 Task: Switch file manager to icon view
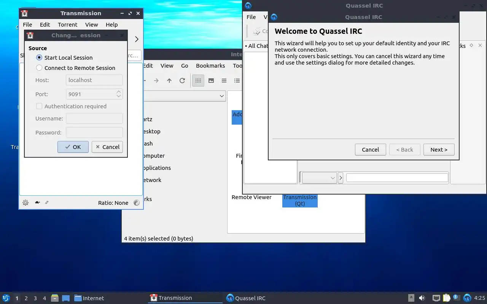(198, 81)
